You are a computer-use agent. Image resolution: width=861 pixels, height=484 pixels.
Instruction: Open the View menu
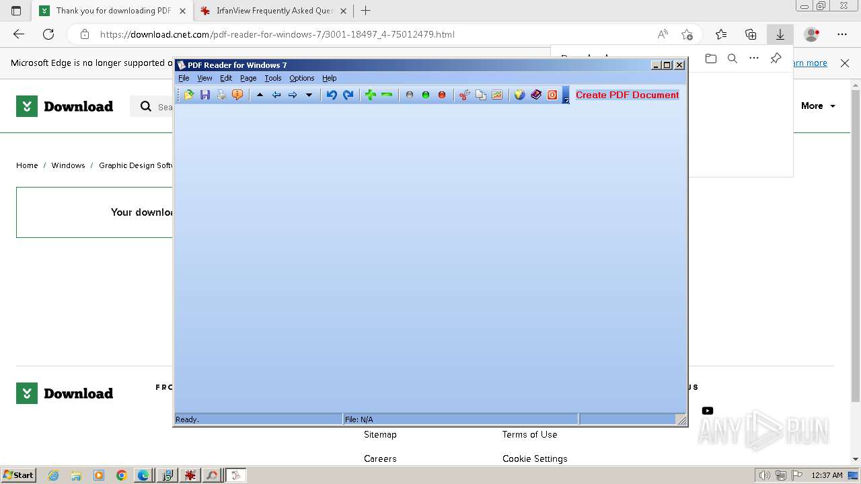[204, 78]
